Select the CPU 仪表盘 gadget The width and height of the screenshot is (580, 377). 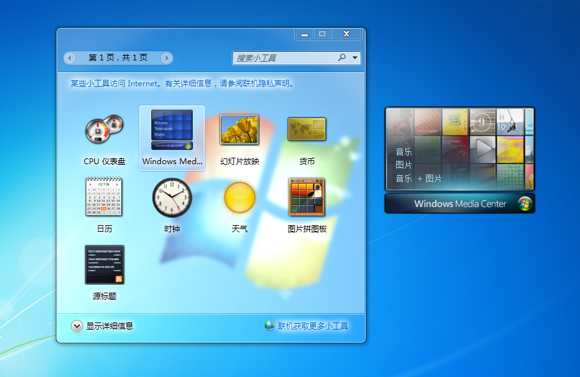click(104, 129)
